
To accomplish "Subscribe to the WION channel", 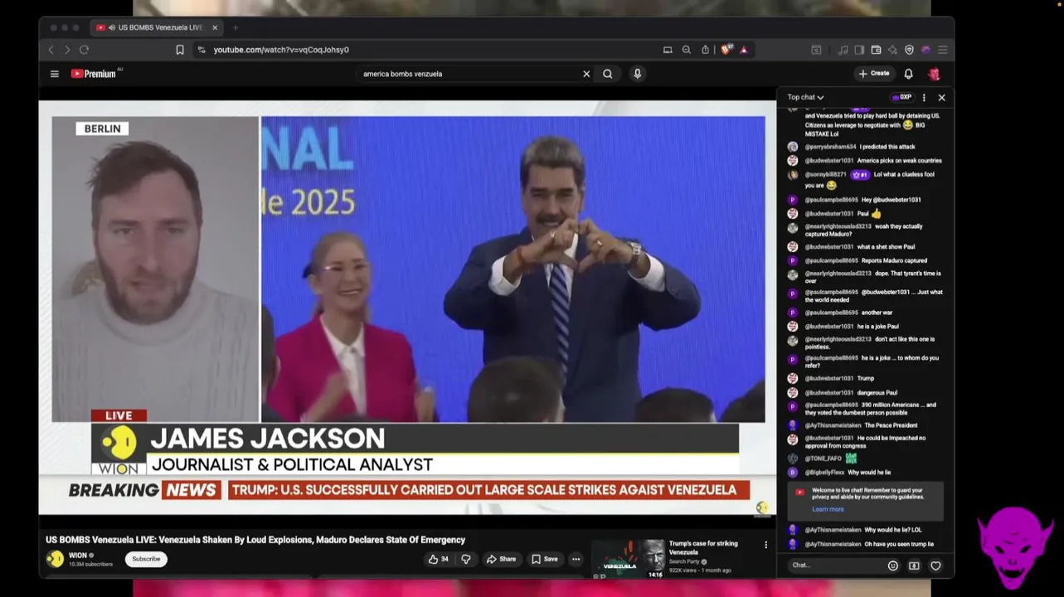I will (x=146, y=559).
